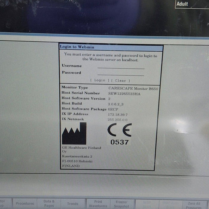The height and width of the screenshot is (209, 209).
Task: Select netmask value 255.255.0.0
Action: pyautogui.click(x=117, y=120)
